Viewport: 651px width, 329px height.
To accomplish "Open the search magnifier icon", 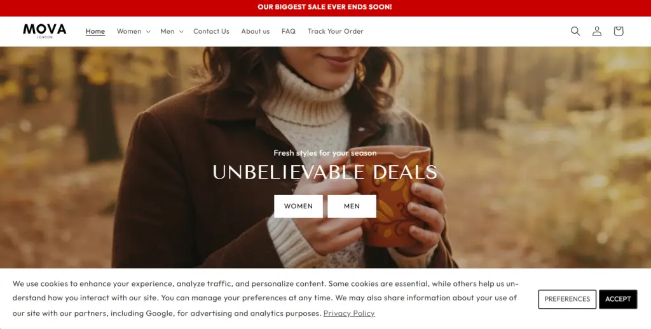I will [575, 31].
